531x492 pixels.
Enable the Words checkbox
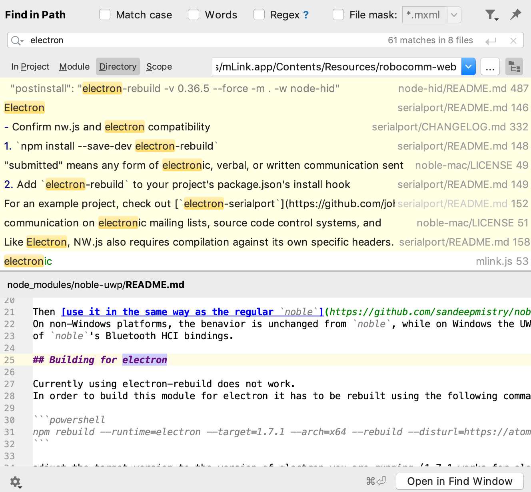tap(194, 15)
